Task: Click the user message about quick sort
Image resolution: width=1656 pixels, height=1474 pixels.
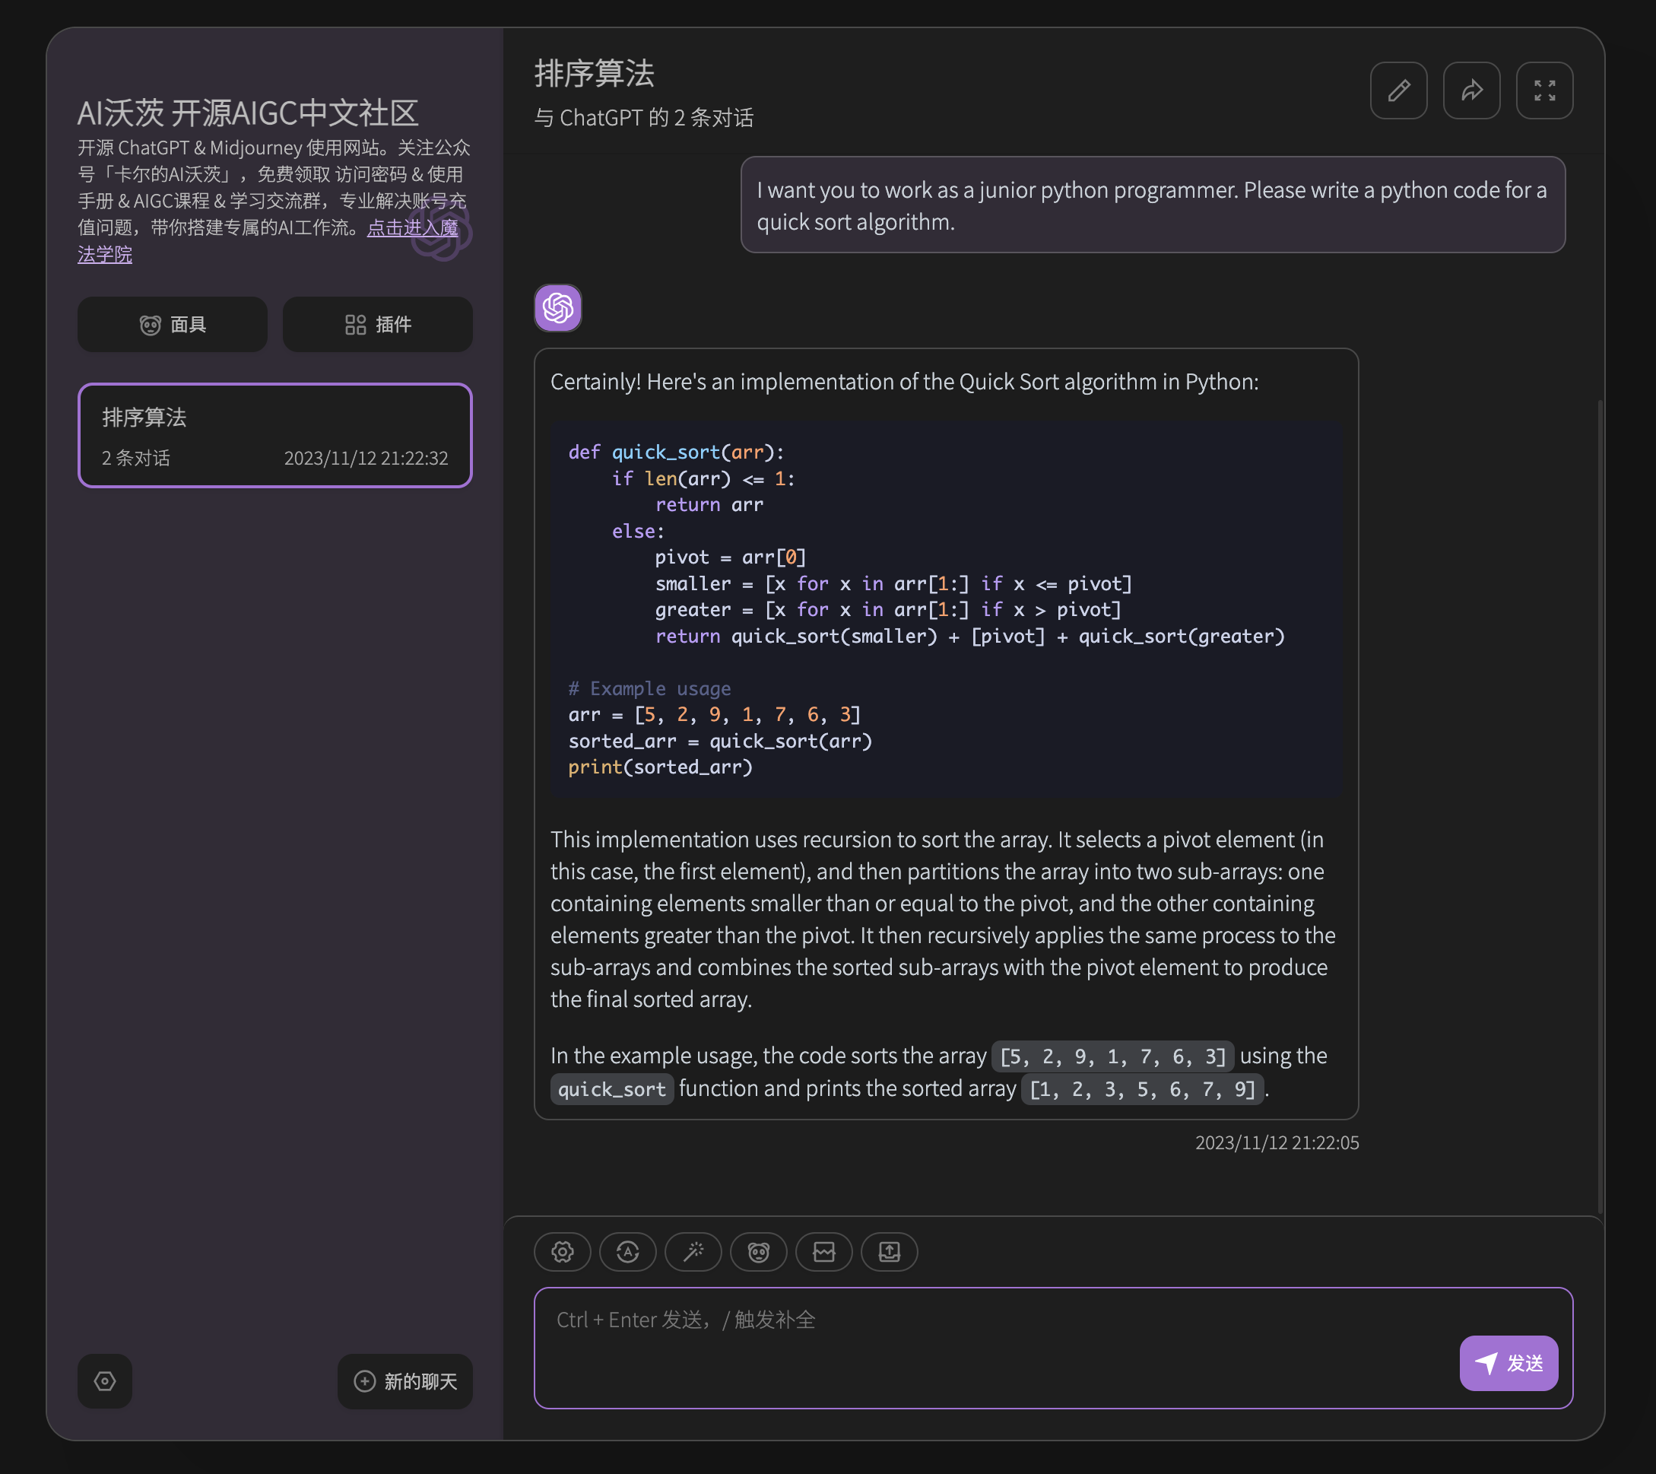Action: pyautogui.click(x=1152, y=205)
